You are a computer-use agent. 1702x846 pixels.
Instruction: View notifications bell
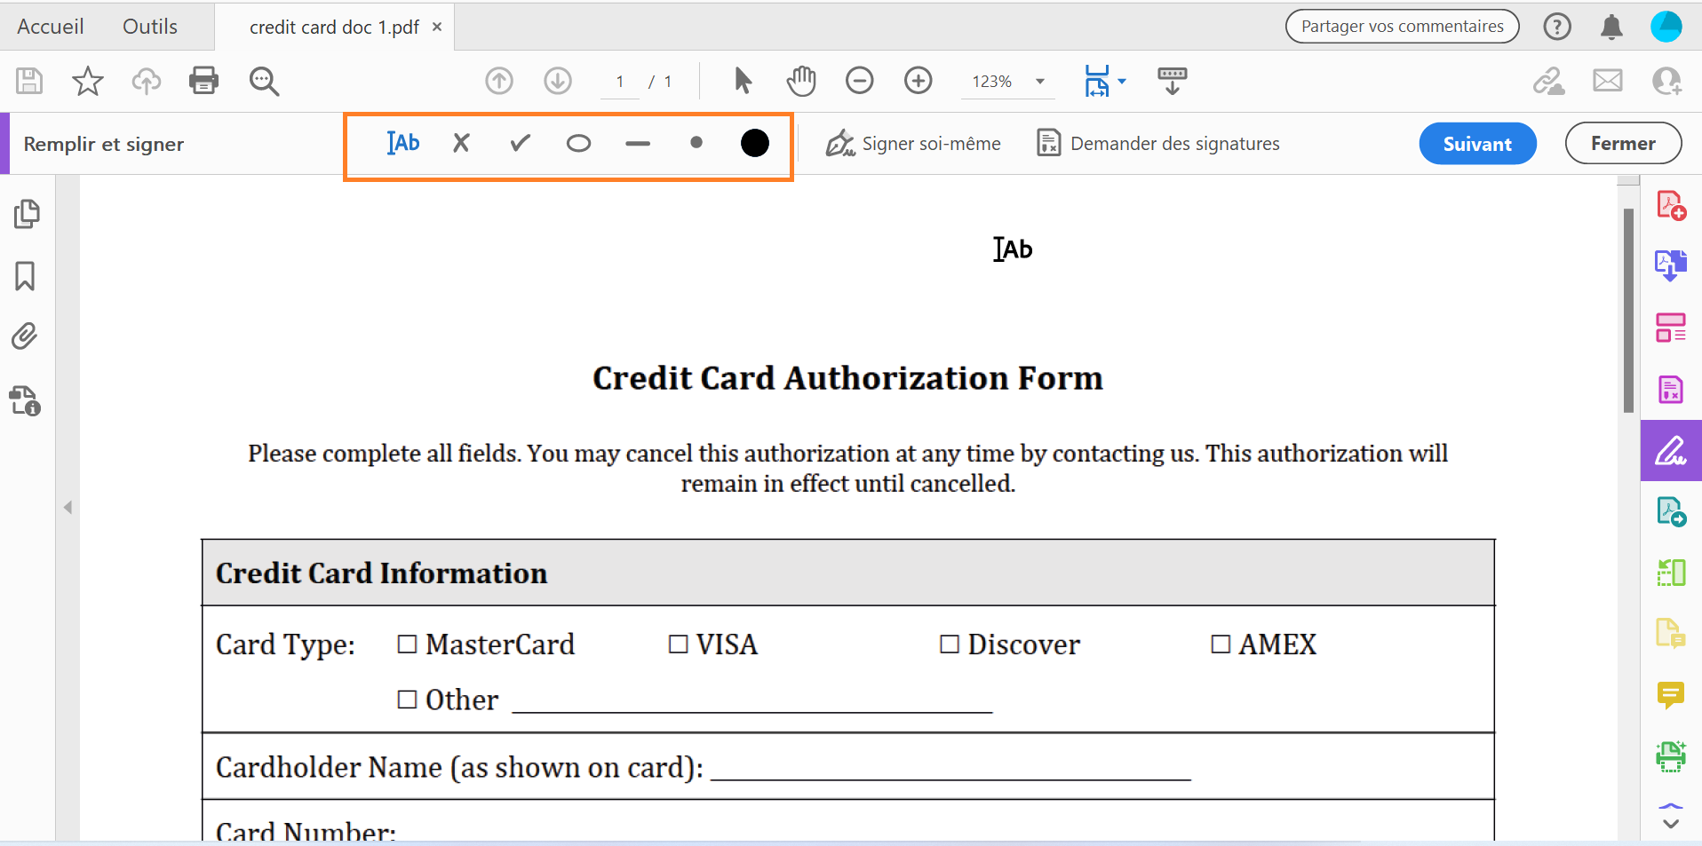click(1611, 27)
